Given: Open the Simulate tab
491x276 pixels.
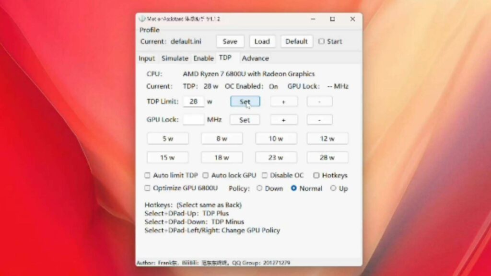Looking at the screenshot, I should pyautogui.click(x=175, y=58).
